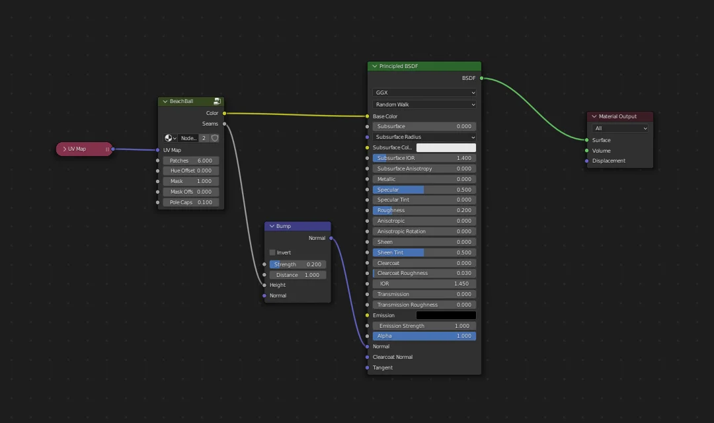Click the BeachBall node group edit icon
The image size is (714, 423).
pyautogui.click(x=217, y=102)
